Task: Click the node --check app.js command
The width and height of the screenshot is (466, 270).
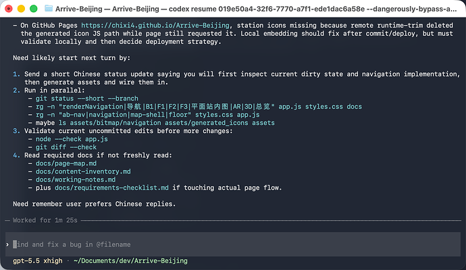Action: click(x=72, y=139)
